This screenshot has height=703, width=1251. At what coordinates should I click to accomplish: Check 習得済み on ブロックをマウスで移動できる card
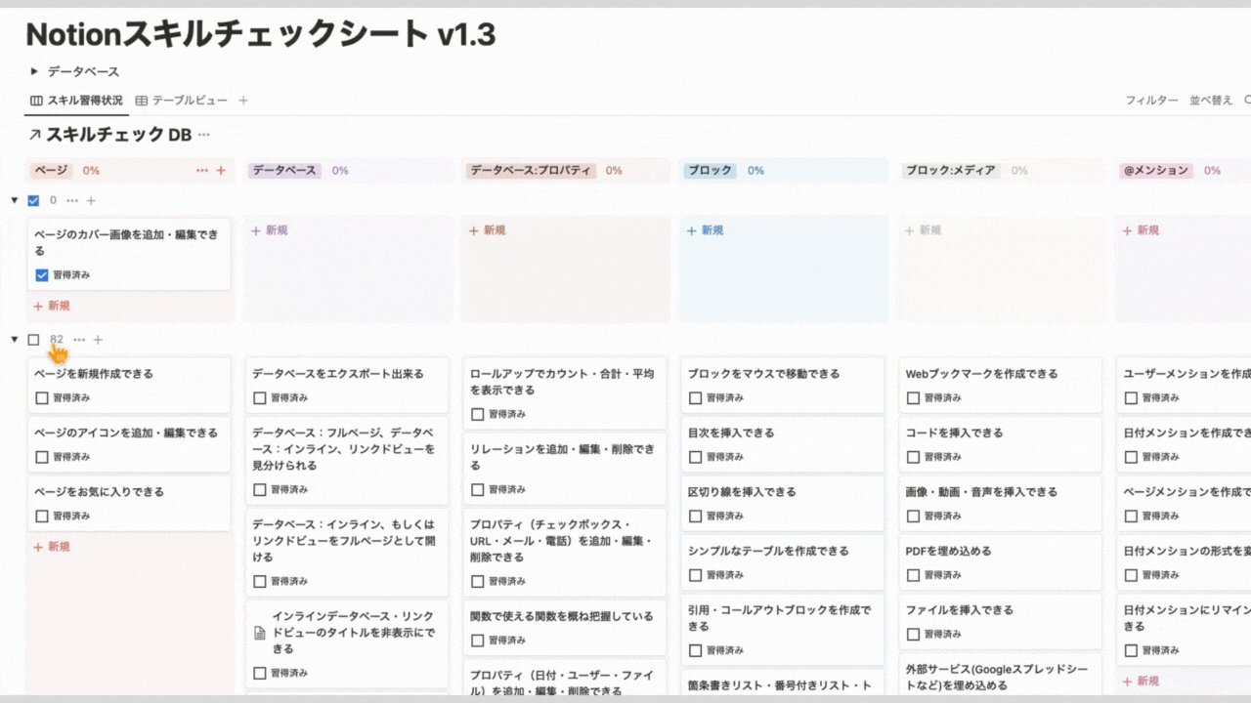point(695,397)
